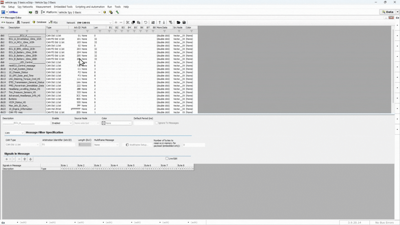Switch to the Transmit tab
This screenshot has height=225, width=400.
pyautogui.click(x=23, y=22)
